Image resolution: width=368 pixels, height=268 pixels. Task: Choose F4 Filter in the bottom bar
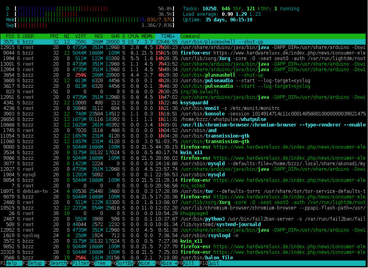(x=78, y=263)
